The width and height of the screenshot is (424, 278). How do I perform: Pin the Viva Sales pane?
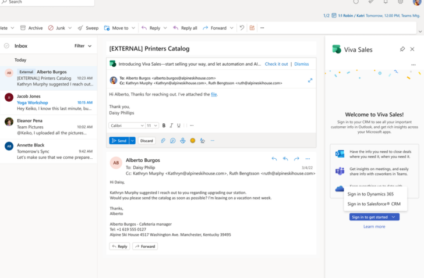(402, 49)
